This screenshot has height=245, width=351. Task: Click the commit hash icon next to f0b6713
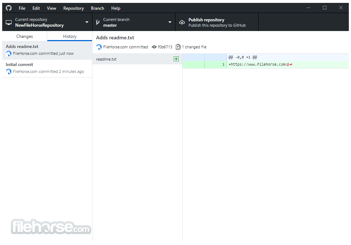pos(154,47)
